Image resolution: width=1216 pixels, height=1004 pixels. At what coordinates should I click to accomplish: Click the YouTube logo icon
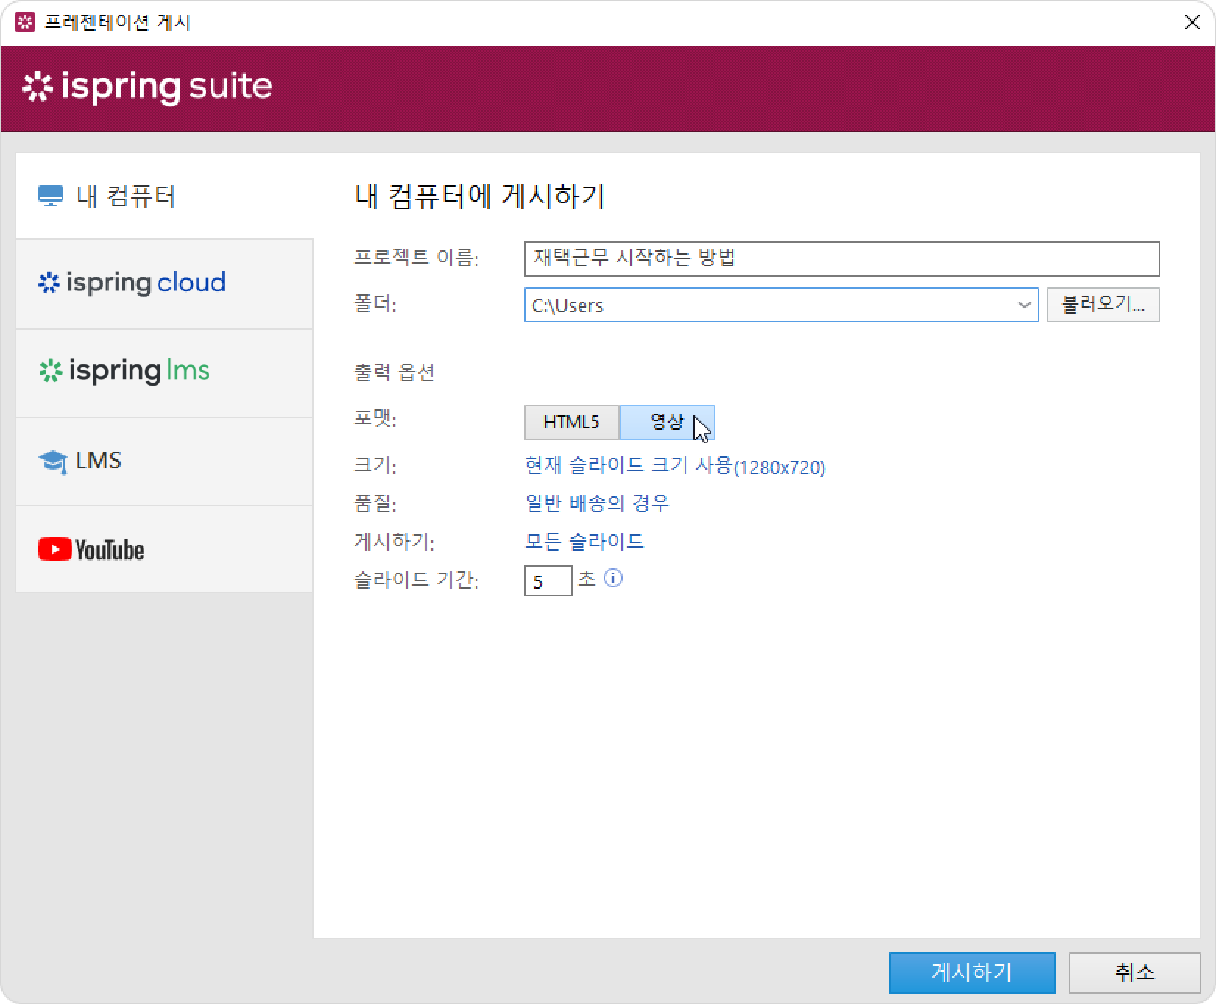55,549
